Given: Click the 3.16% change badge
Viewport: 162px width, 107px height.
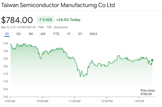Looking at the screenshot, I should tap(45, 20).
